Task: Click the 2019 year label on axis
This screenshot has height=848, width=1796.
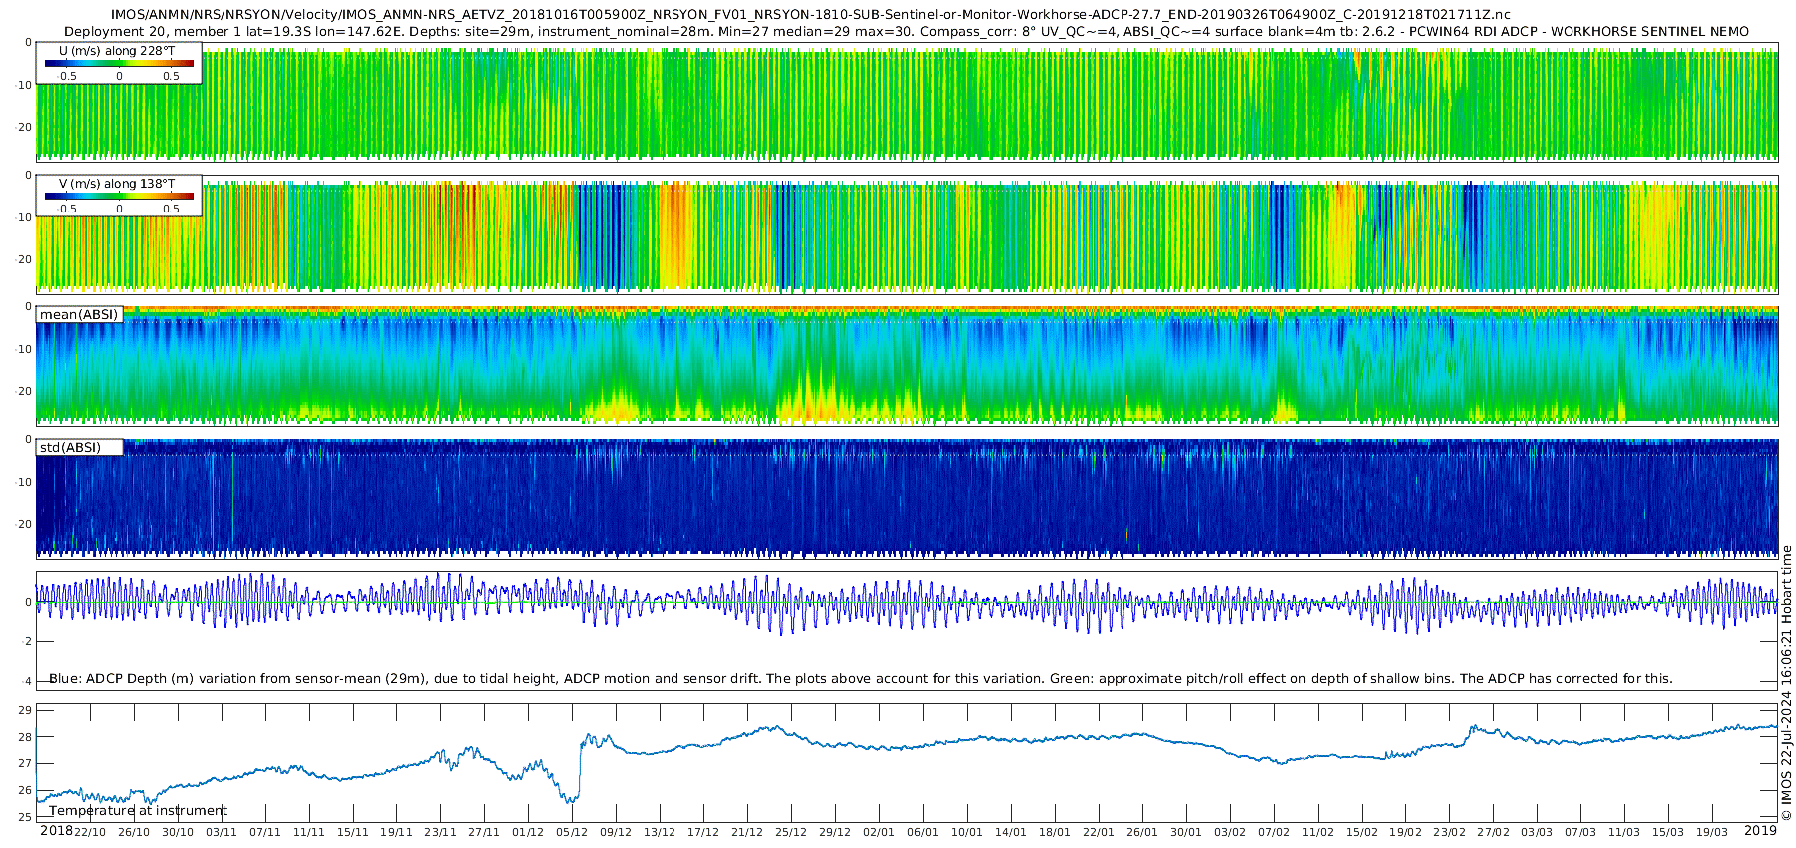Action: (x=1760, y=831)
